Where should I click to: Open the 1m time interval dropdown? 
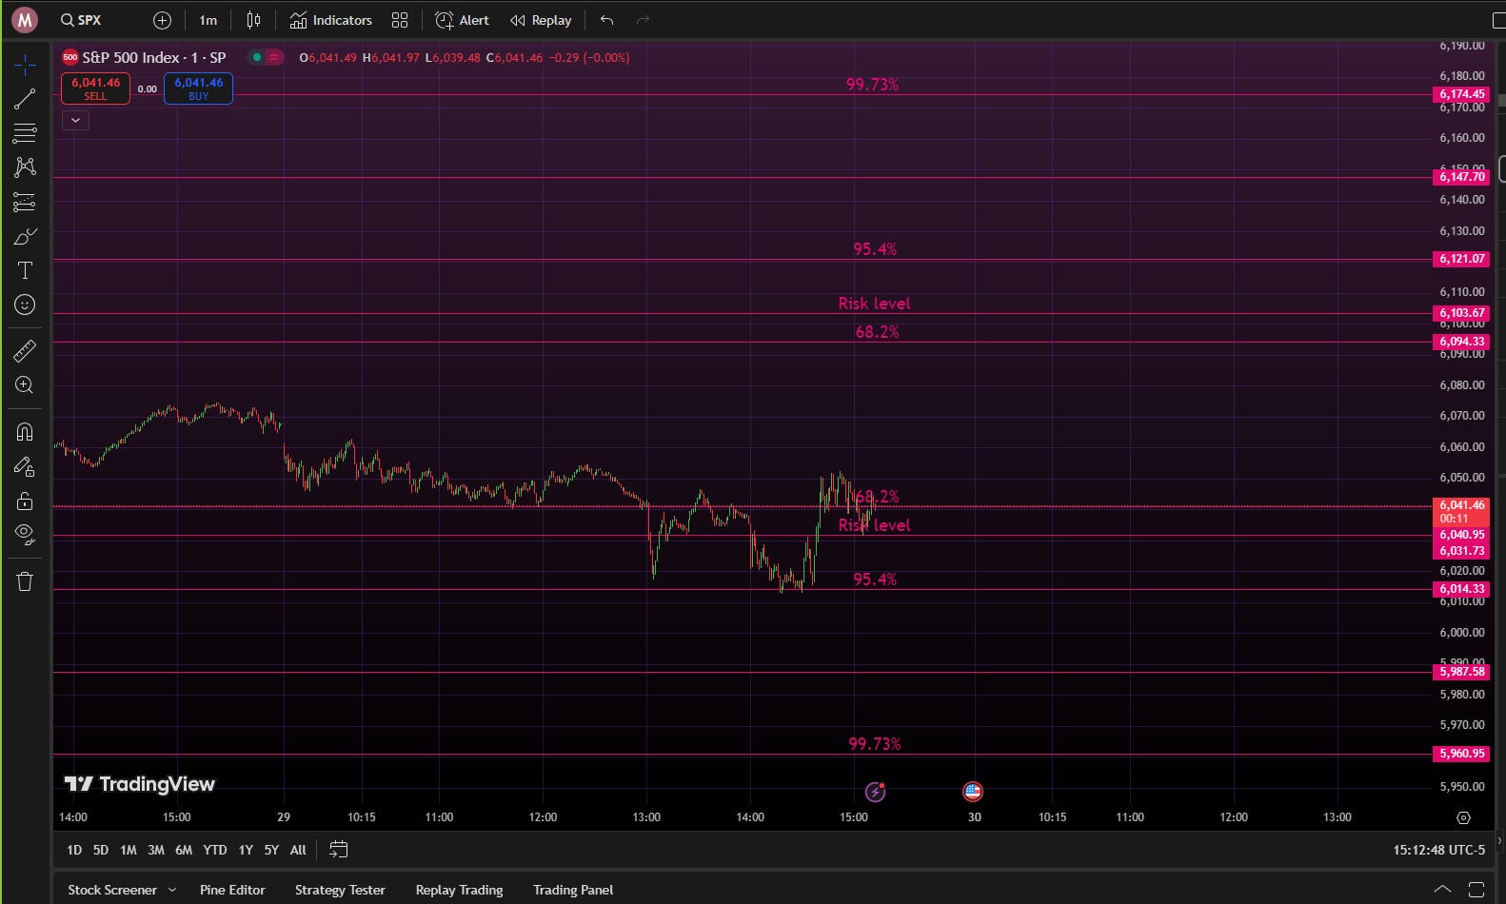coord(208,20)
